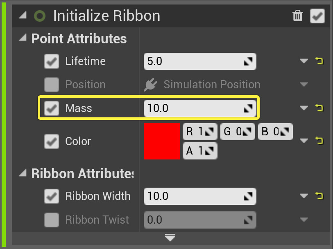Click Lifetime field's diagonal spinner icon

pyautogui.click(x=248, y=62)
